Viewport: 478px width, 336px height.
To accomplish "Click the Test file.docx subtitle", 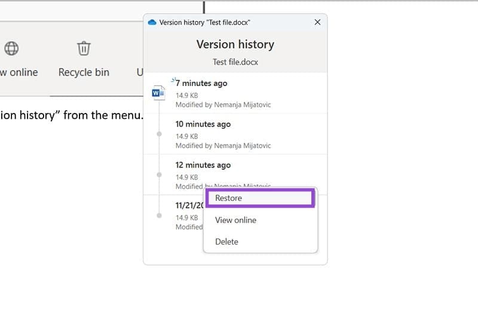I will point(235,62).
